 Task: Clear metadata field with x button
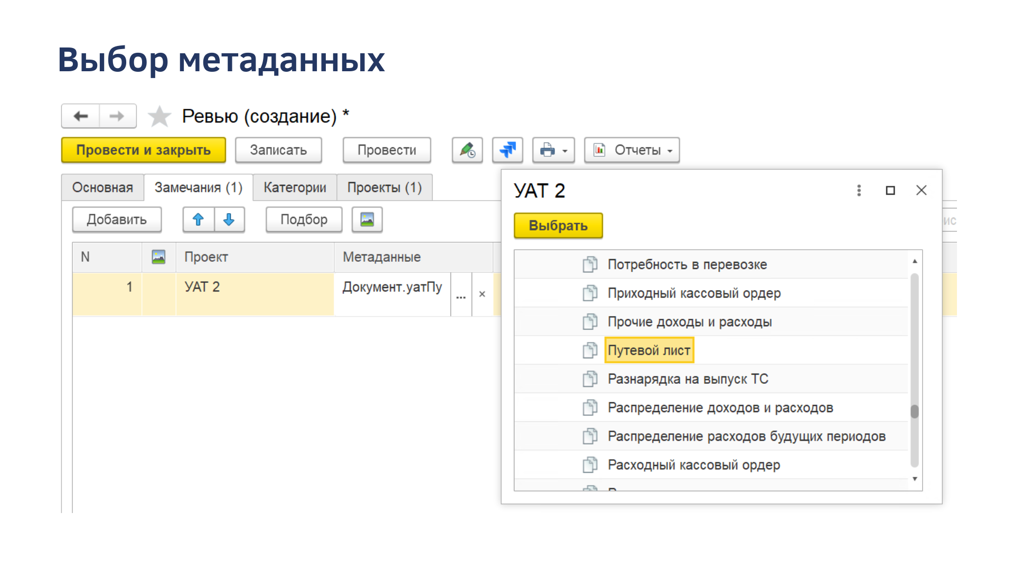[x=482, y=294]
